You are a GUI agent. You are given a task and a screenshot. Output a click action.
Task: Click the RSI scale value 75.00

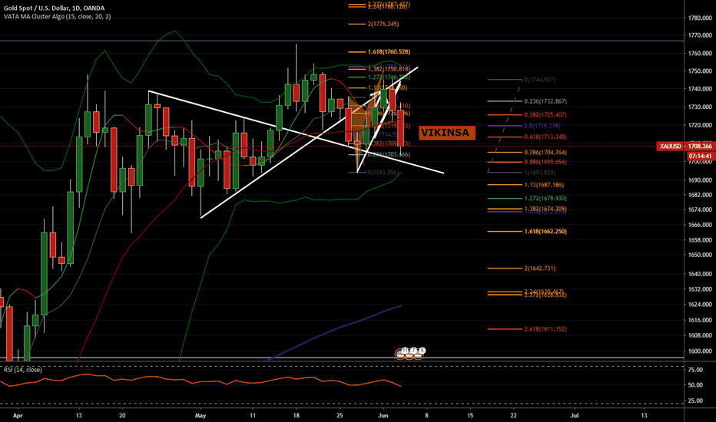point(695,370)
